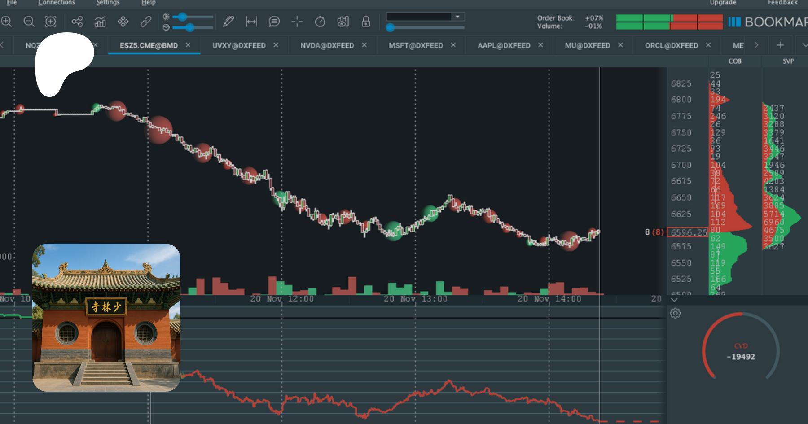Open the Connections menu

click(57, 3)
